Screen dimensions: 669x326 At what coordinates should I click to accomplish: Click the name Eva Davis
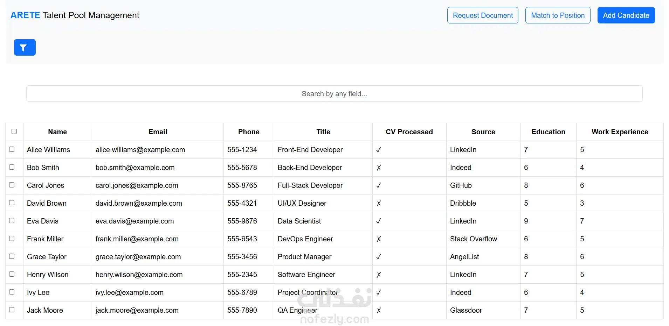[43, 221]
